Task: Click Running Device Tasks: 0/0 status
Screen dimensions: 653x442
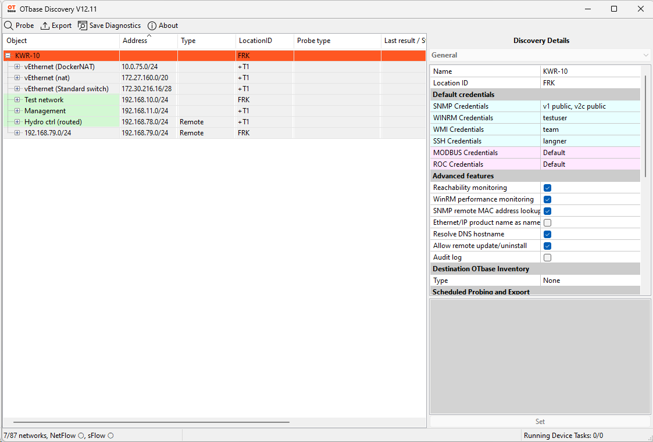Action: (563, 436)
